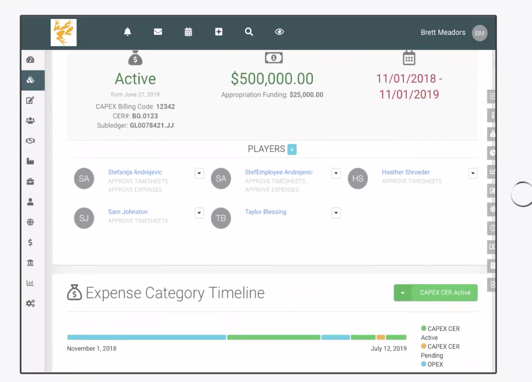The height and width of the screenshot is (382, 532).
Task: Expand dropdown next to Stefanija Andrejevic
Action: point(199,173)
